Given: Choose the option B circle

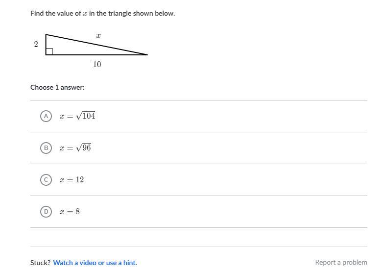Looking at the screenshot, I should tap(46, 148).
